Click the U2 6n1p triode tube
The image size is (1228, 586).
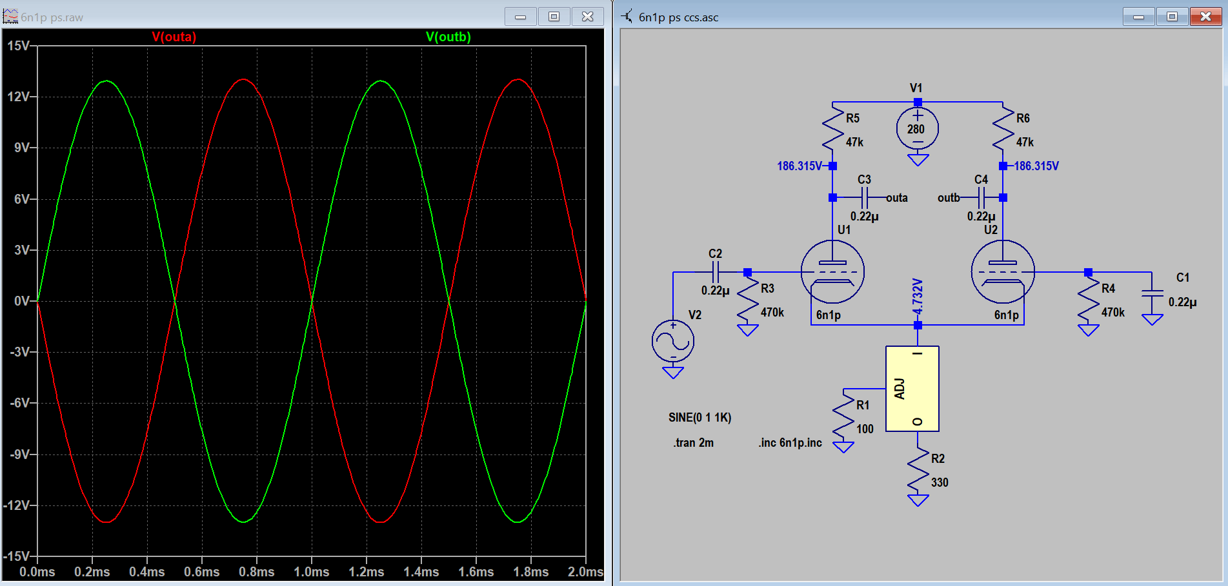pyautogui.click(x=1003, y=272)
